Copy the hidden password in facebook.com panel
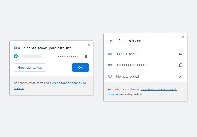Image resolution: width=197 pixels, height=137 pixels. tap(181, 65)
